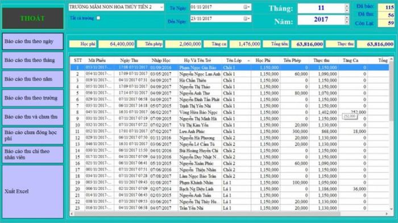Click the THOÁT exit button
Screen dimensions: 398x223
33,18
